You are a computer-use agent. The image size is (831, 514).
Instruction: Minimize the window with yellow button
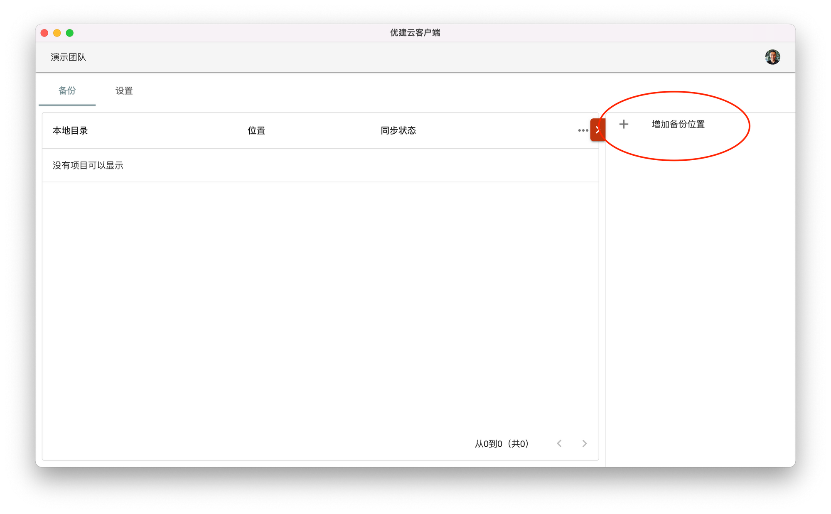pos(57,33)
